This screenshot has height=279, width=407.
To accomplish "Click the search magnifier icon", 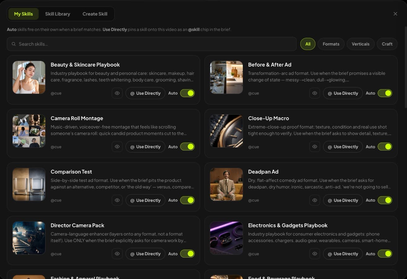I will tap(14, 44).
